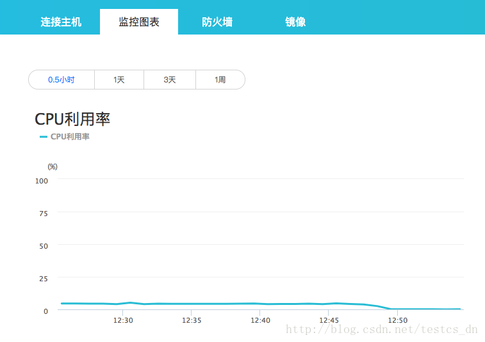Click the 100 value on the y-axis
485x342 pixels.
click(x=42, y=181)
